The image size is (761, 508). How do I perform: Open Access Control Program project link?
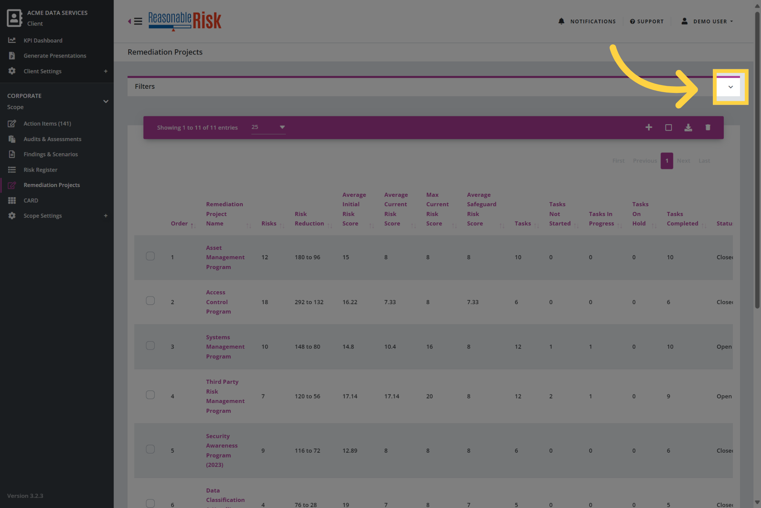pos(218,302)
